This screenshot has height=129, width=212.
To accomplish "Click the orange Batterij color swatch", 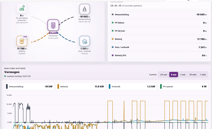I will pos(58,87).
